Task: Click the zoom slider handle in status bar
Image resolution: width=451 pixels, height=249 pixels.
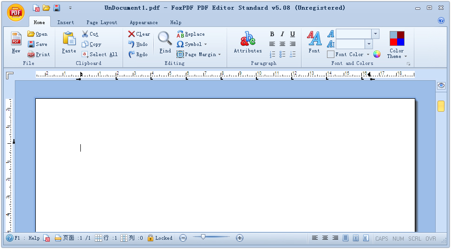Action: tap(203, 237)
